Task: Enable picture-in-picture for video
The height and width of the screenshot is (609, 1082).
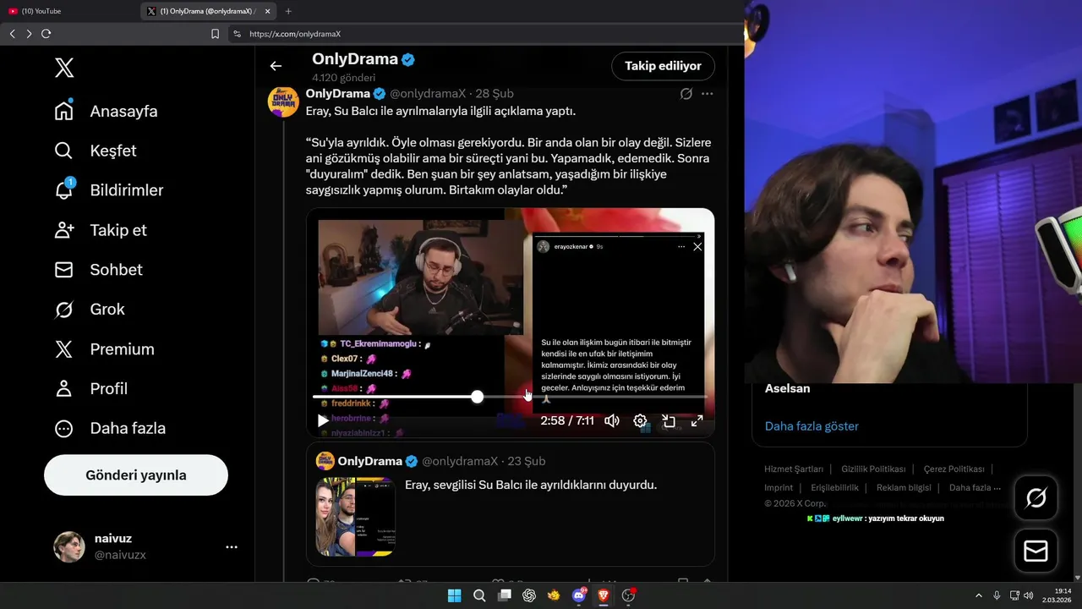Action: pos(669,420)
